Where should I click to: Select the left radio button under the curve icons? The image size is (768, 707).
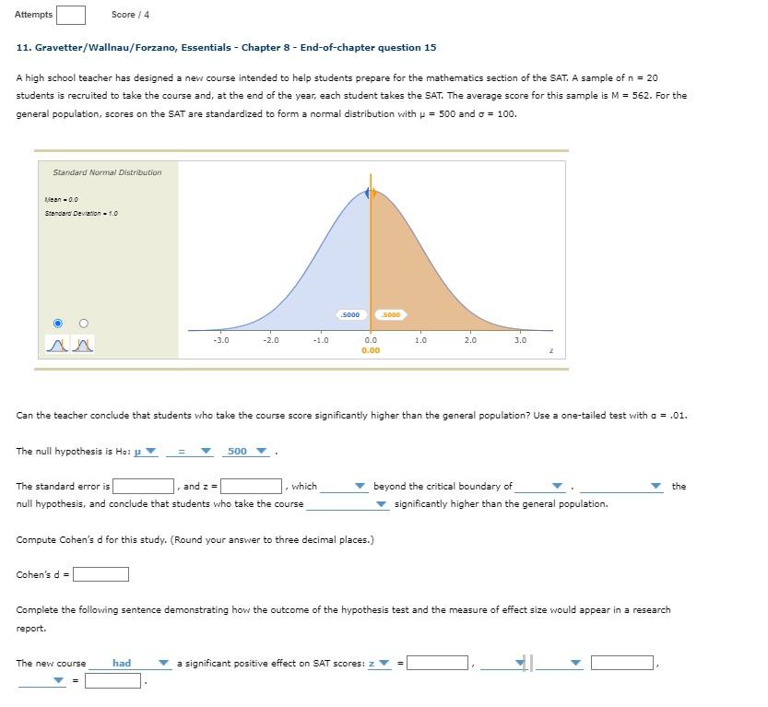[57, 322]
